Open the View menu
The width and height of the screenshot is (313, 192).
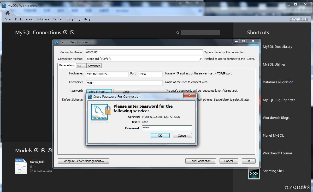click(29, 19)
